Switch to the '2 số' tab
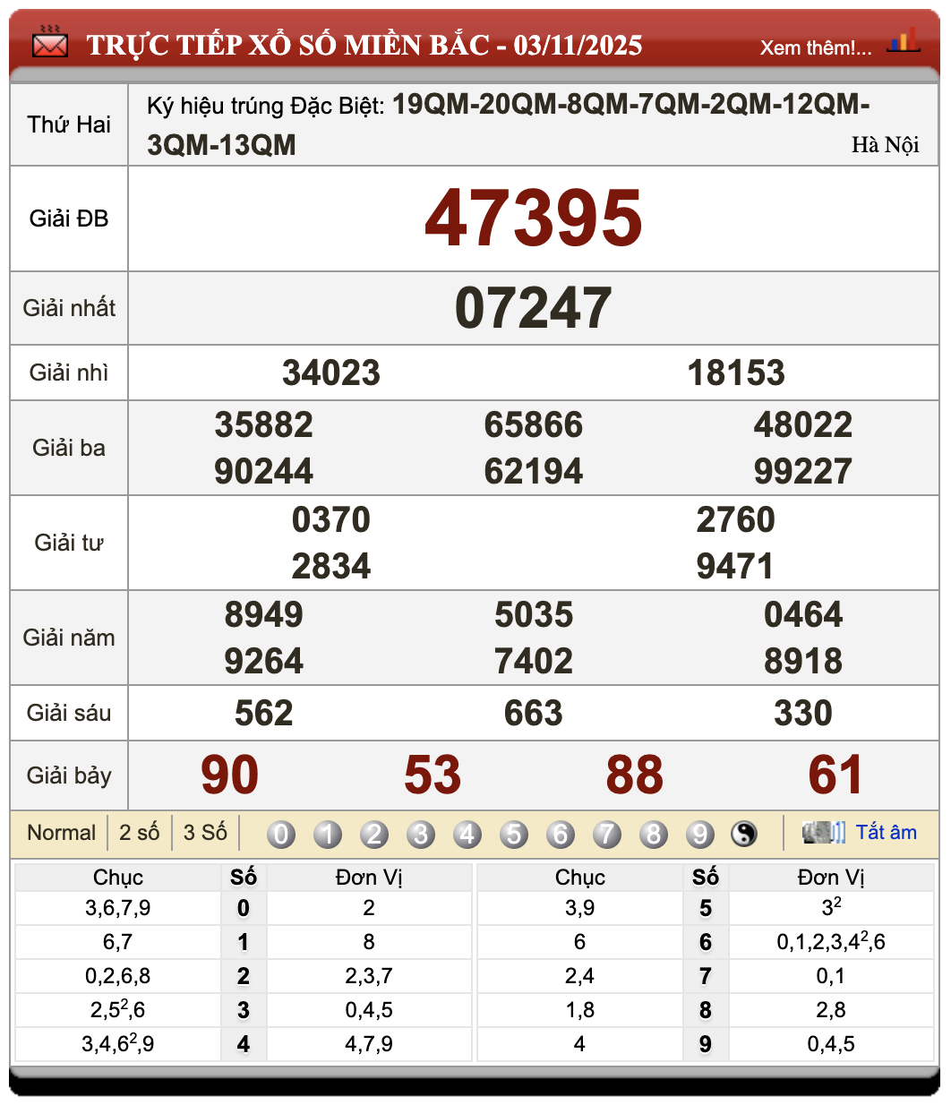 pyautogui.click(x=139, y=832)
